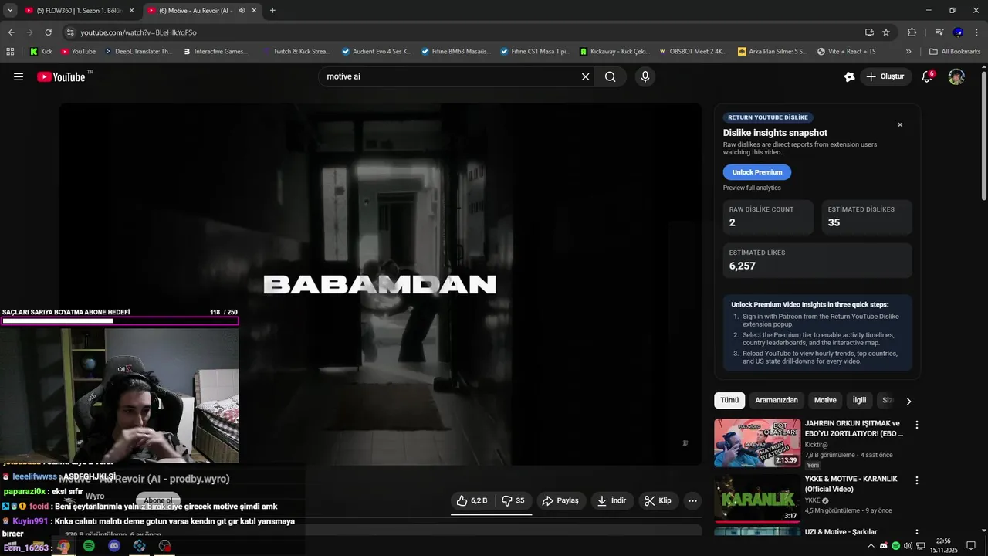Open options menu for UZI & Motive video
988x556 pixels.
(917, 533)
